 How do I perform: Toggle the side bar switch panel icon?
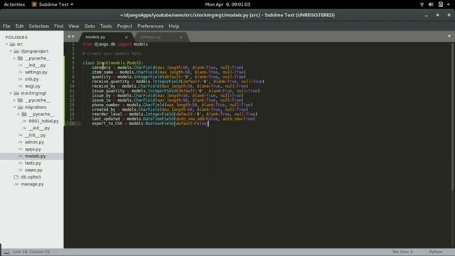(x=6, y=252)
